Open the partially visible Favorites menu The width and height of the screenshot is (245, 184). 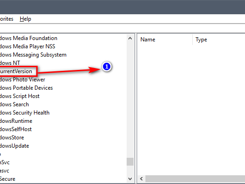pyautogui.click(x=6, y=19)
